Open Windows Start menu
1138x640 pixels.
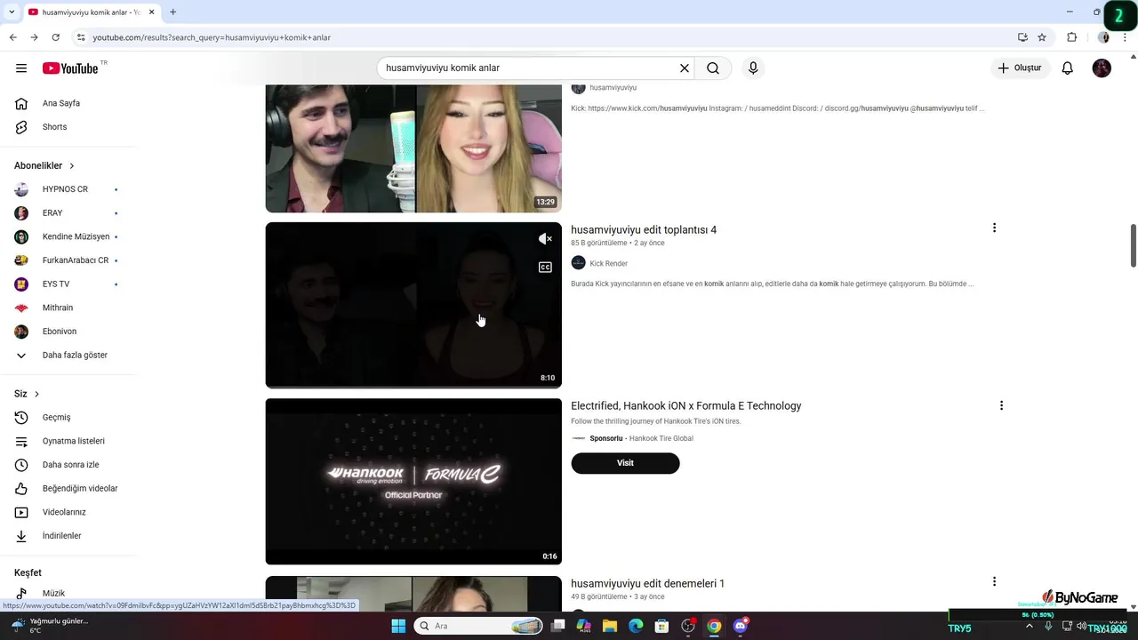tap(398, 626)
